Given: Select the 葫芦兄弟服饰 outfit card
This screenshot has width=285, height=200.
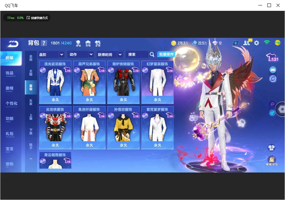Looking at the screenshot, I should click(x=89, y=82).
